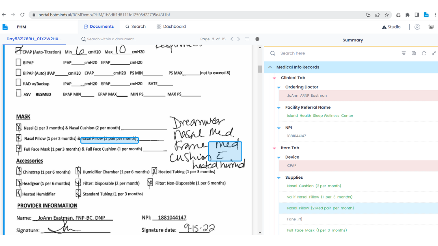This screenshot has width=438, height=246.
Task: Collapse Summary panel with inward arrows icon
Action: pyautogui.click(x=434, y=53)
